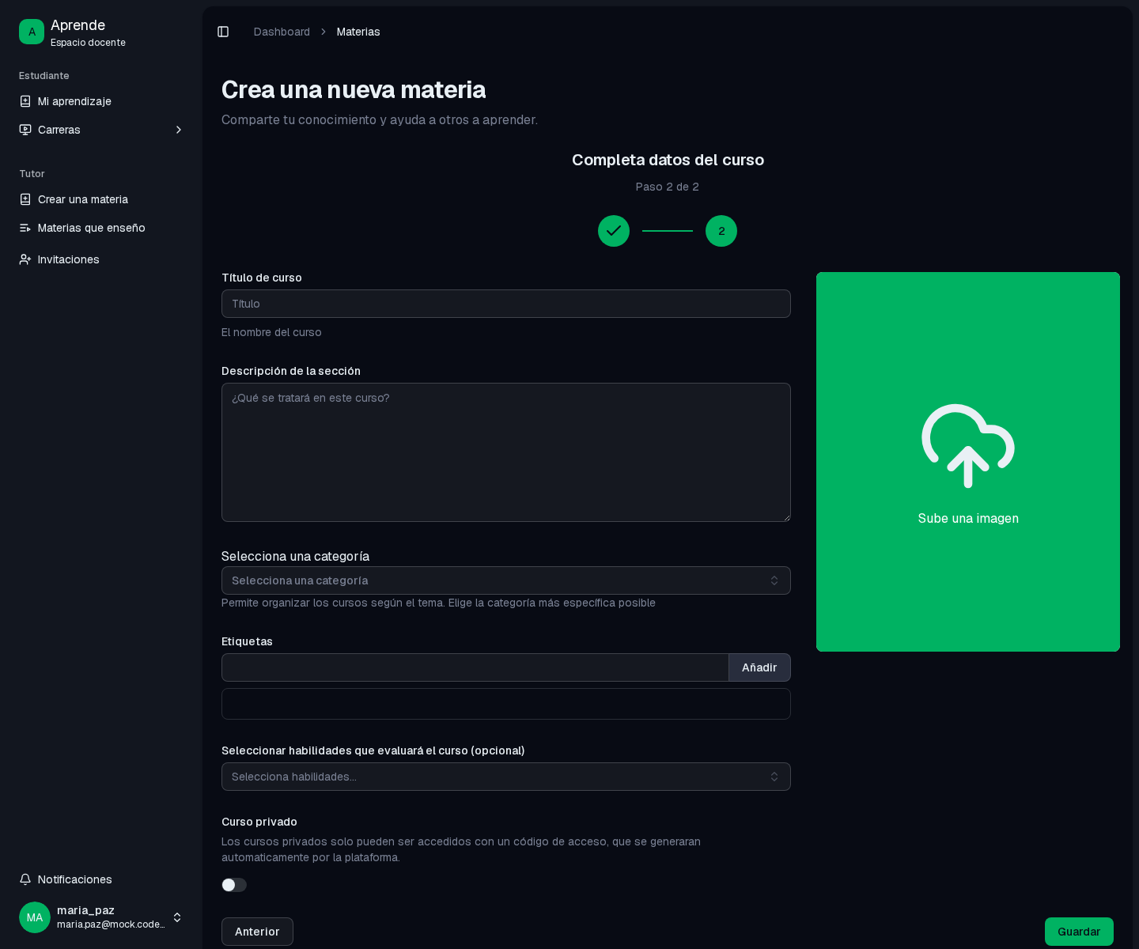Viewport: 1139px width, 949px height.
Task: Follow the Dashboard breadcrumb link
Action: [282, 32]
